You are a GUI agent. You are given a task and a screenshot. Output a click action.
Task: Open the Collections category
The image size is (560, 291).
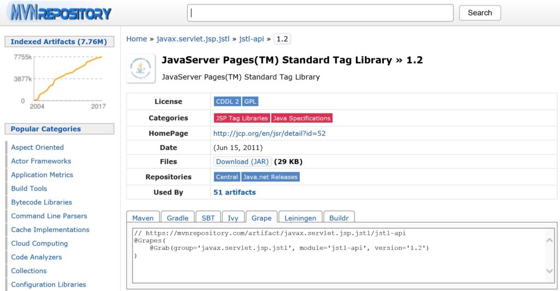point(28,271)
